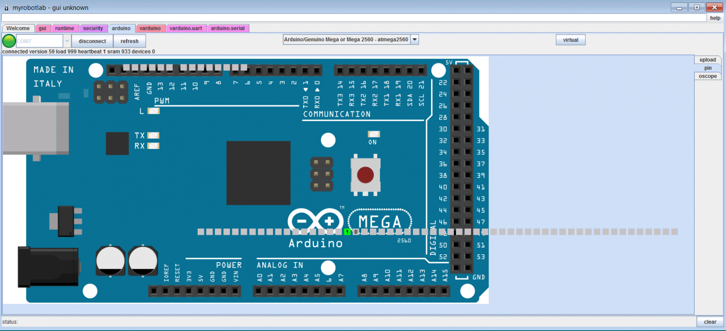Click the green connection status indicator

(x=9, y=41)
